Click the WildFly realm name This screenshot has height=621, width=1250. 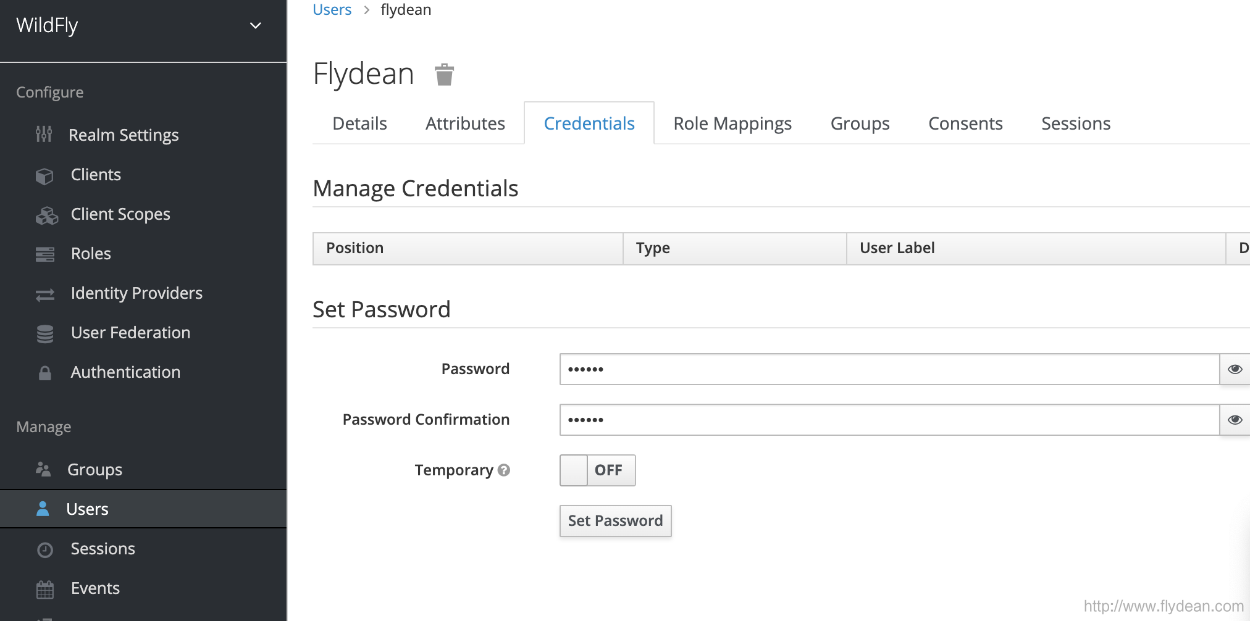47,26
